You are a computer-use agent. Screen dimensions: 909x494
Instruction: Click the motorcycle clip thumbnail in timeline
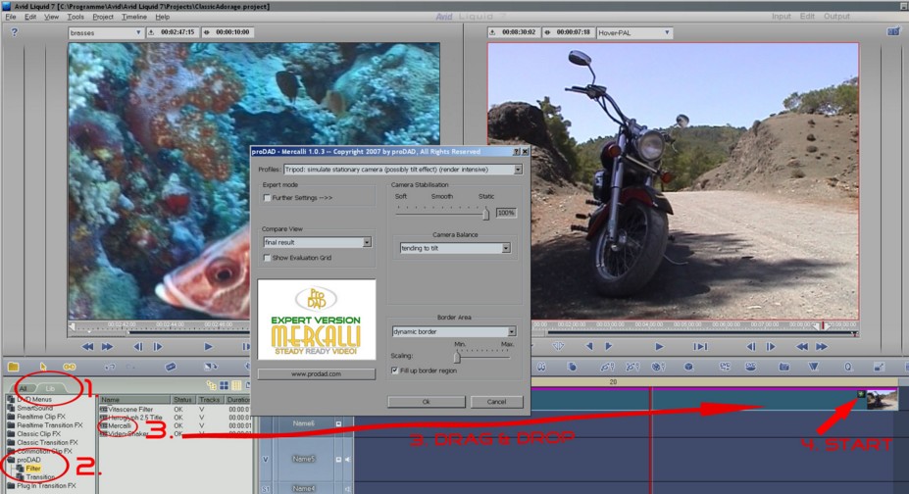882,400
